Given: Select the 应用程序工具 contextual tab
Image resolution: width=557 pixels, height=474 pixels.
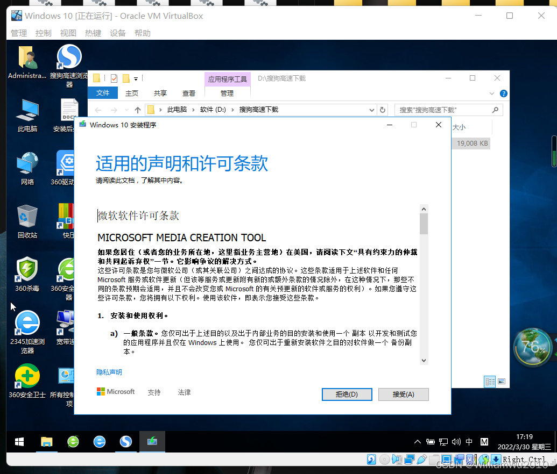Looking at the screenshot, I should click(227, 79).
